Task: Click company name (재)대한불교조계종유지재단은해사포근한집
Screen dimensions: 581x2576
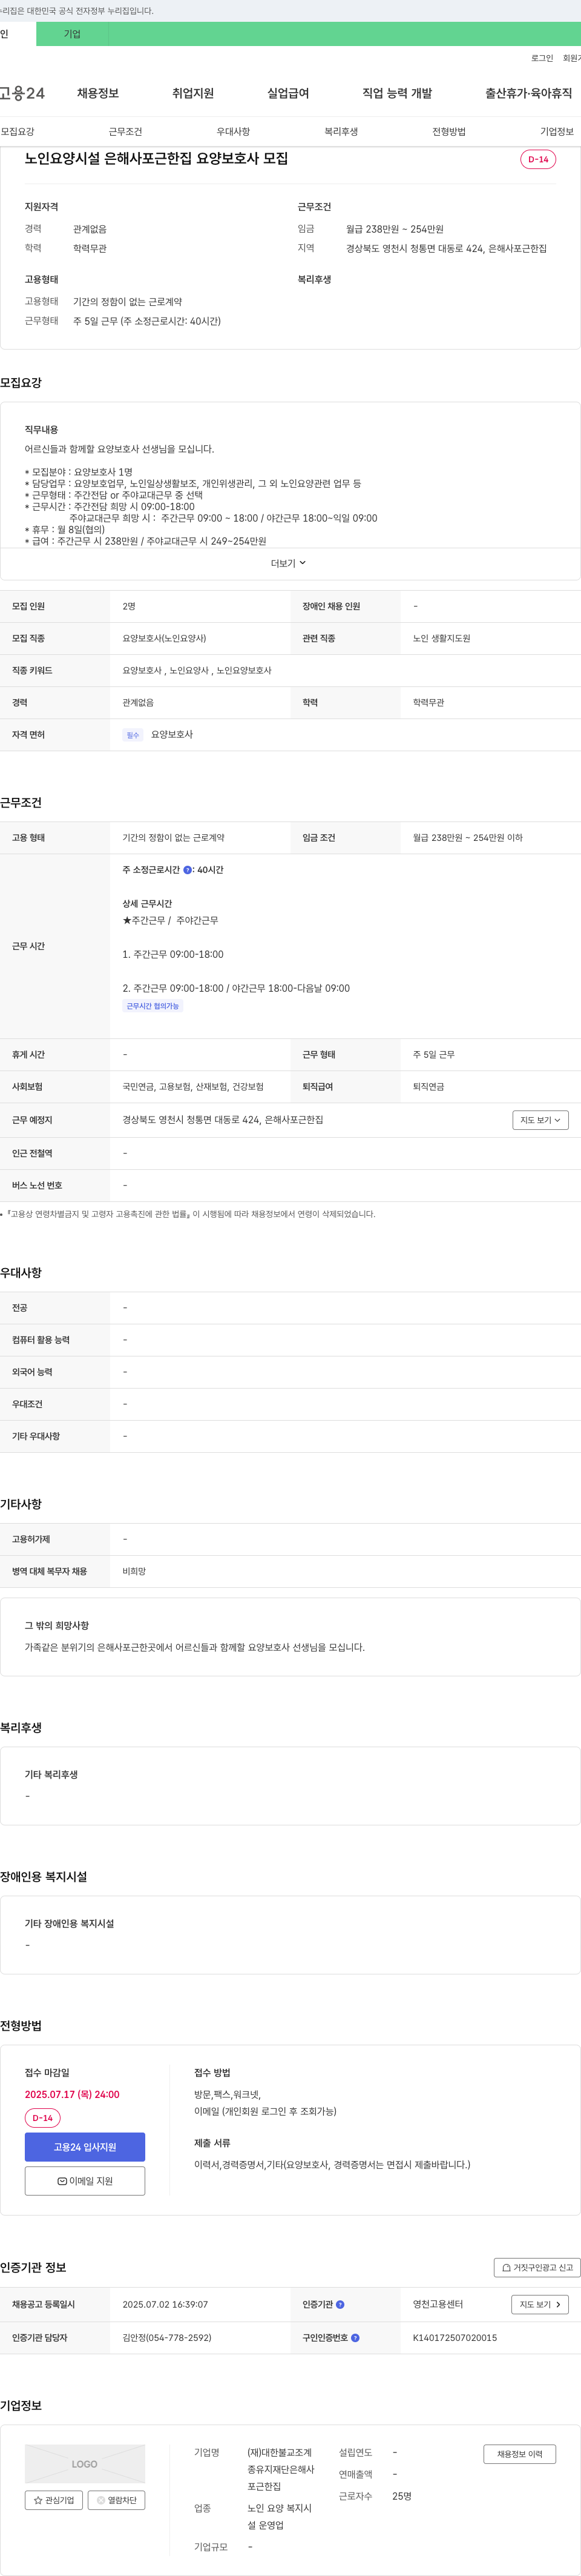Action: tap(281, 2469)
